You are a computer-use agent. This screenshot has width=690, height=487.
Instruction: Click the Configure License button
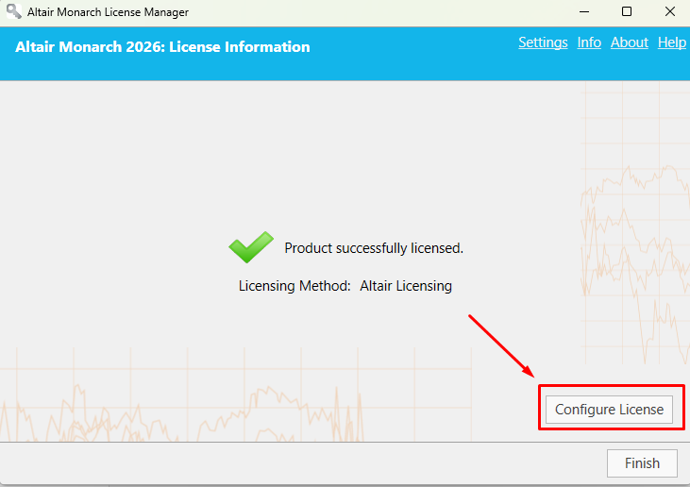(609, 409)
